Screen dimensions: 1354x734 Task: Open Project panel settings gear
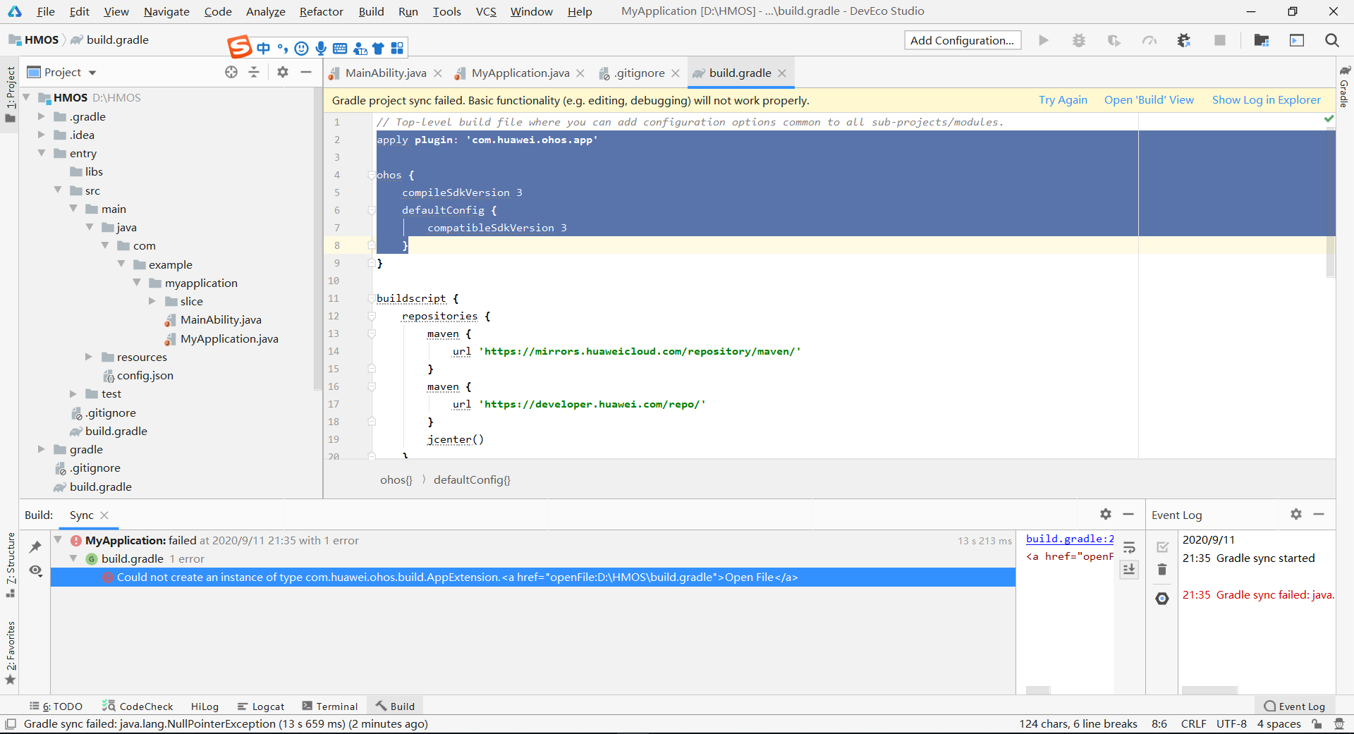coord(283,72)
